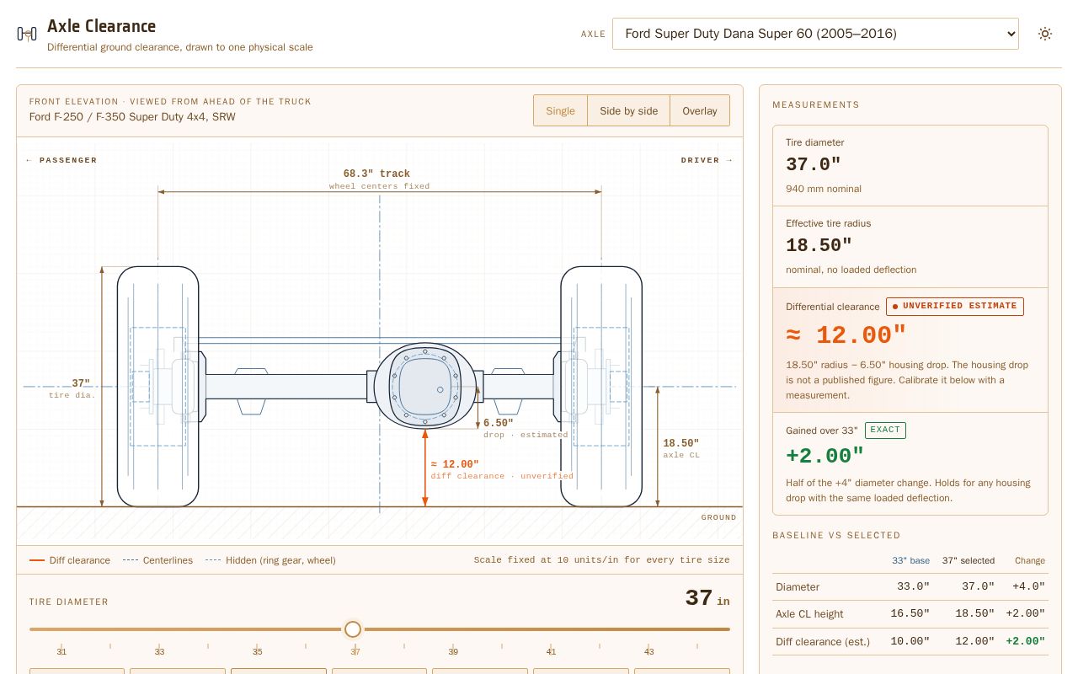Click the Diff clearance legend entry
The image size is (1078, 674).
70,560
